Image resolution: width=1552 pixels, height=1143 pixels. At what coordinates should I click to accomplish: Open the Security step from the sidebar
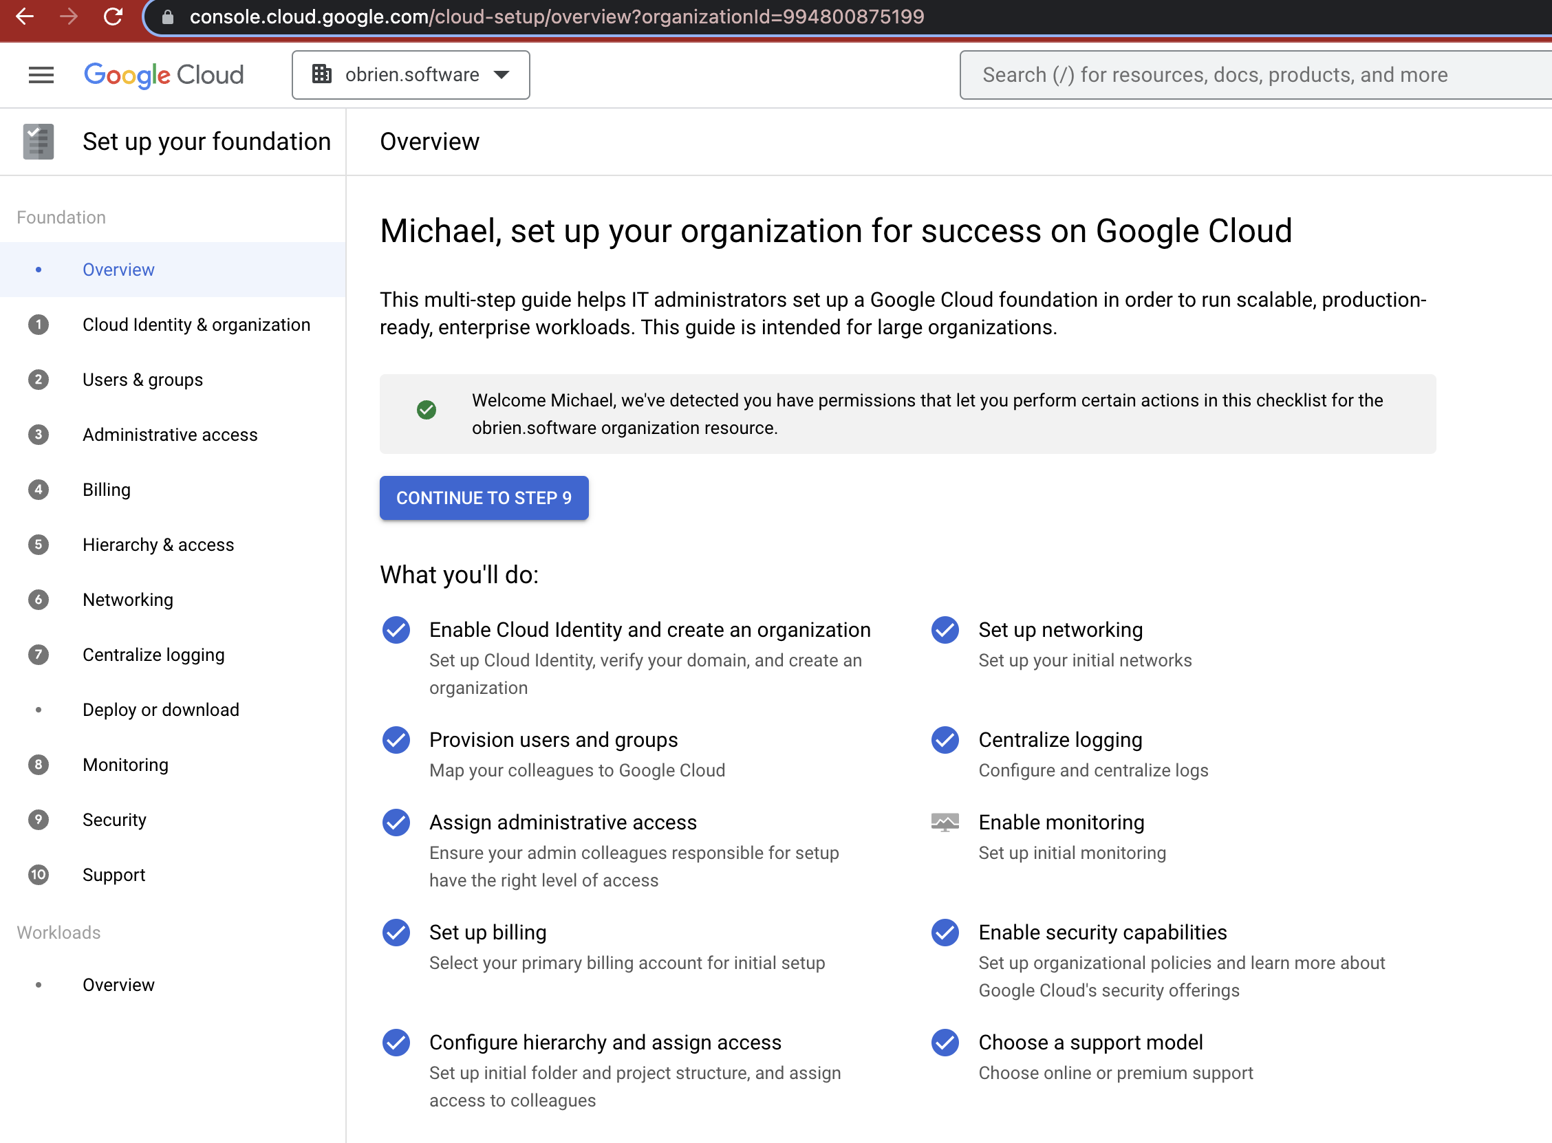pos(115,819)
